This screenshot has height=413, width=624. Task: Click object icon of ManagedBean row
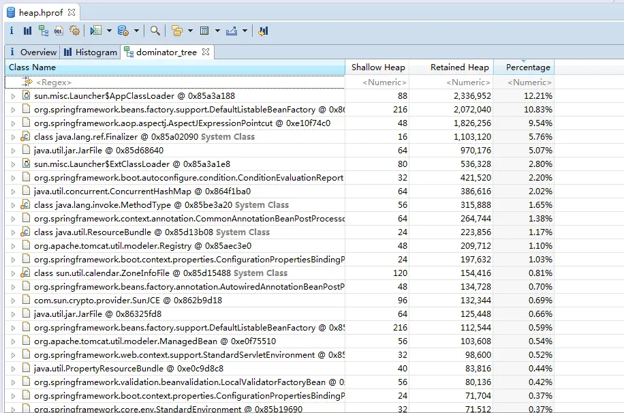point(26,341)
